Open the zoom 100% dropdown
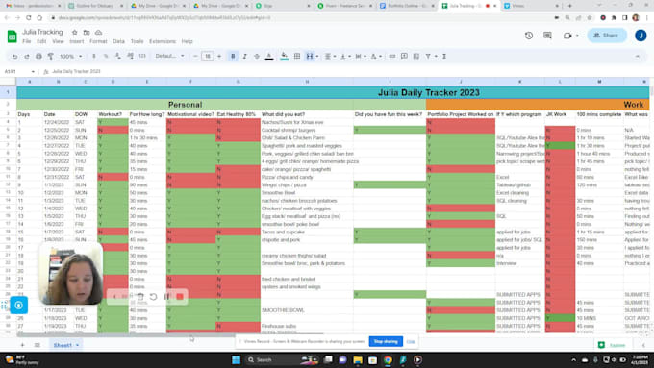Screen dimensions: 654x368 70,57
